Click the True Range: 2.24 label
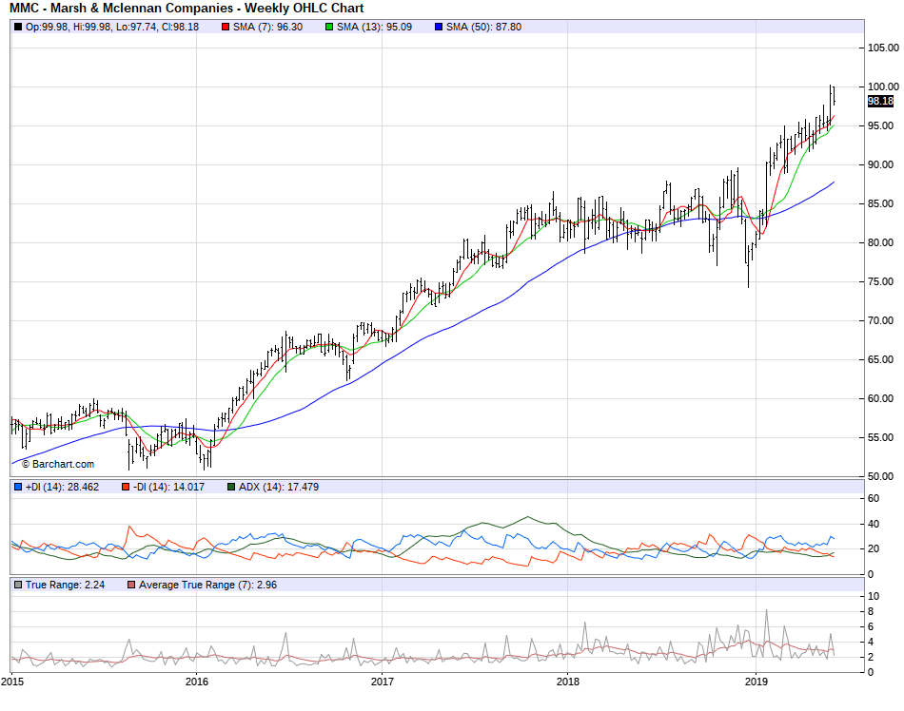 point(65,585)
